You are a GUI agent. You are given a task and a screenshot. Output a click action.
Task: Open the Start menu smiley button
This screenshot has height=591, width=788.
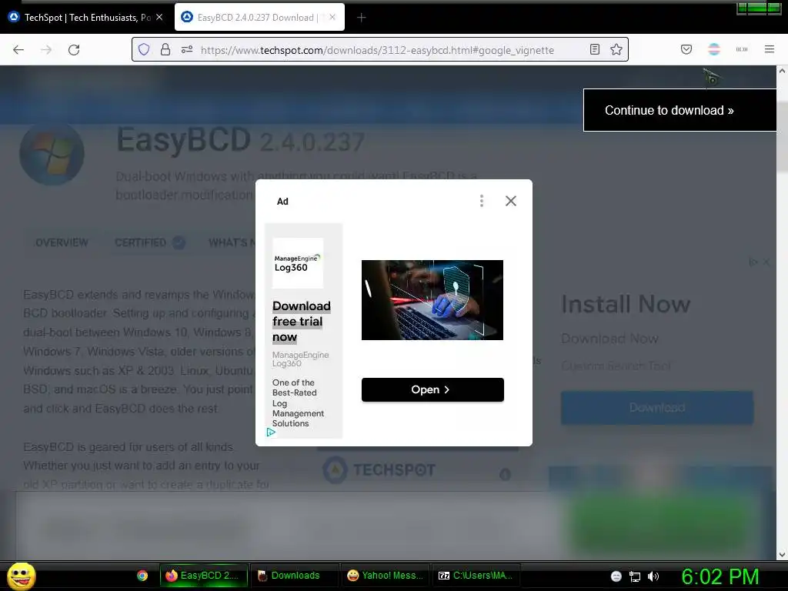(21, 576)
